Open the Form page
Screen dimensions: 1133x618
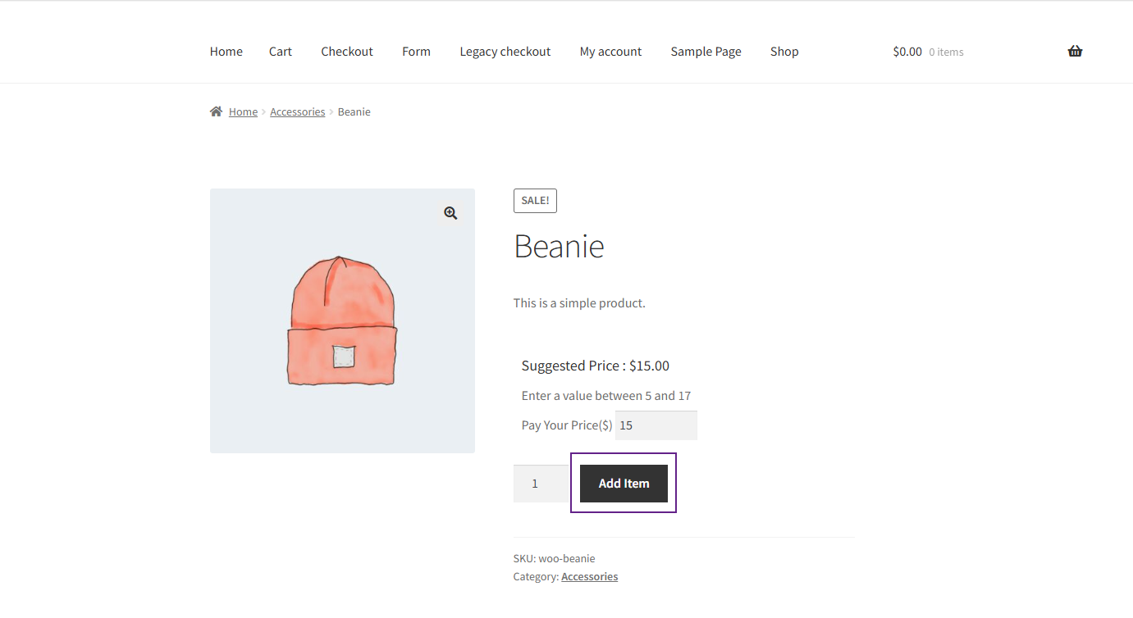416,52
